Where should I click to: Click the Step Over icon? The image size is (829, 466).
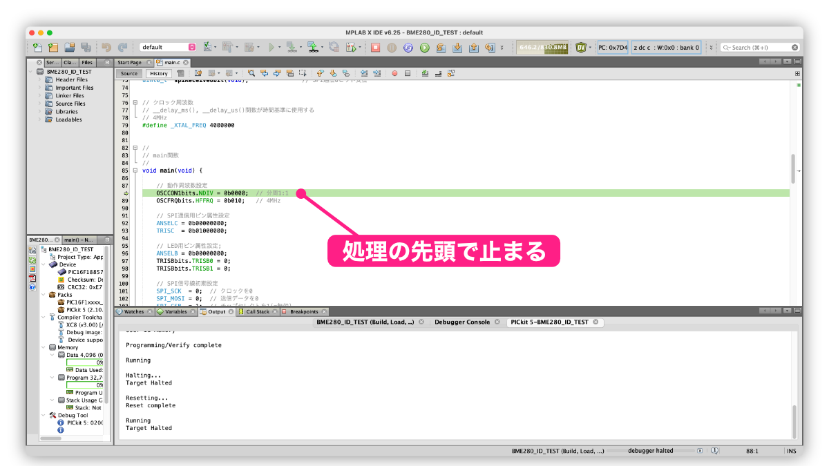[x=441, y=48]
